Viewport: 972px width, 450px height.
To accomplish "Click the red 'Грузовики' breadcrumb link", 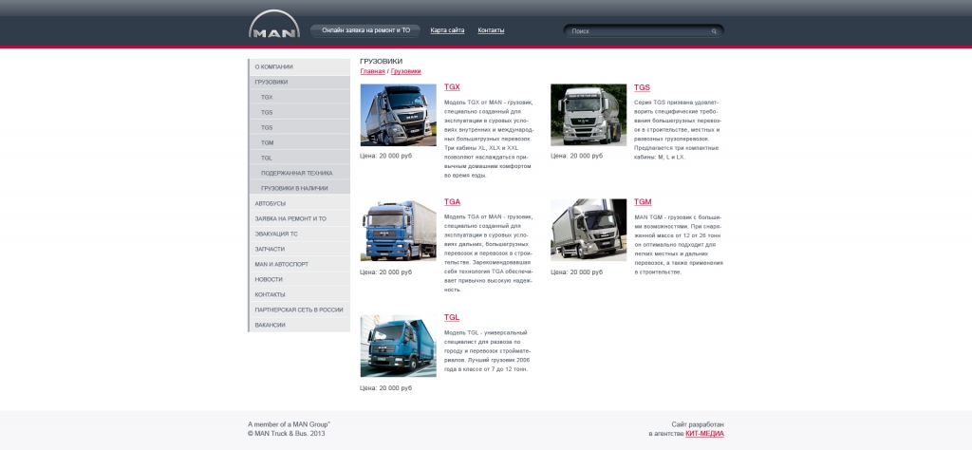I will click(405, 71).
